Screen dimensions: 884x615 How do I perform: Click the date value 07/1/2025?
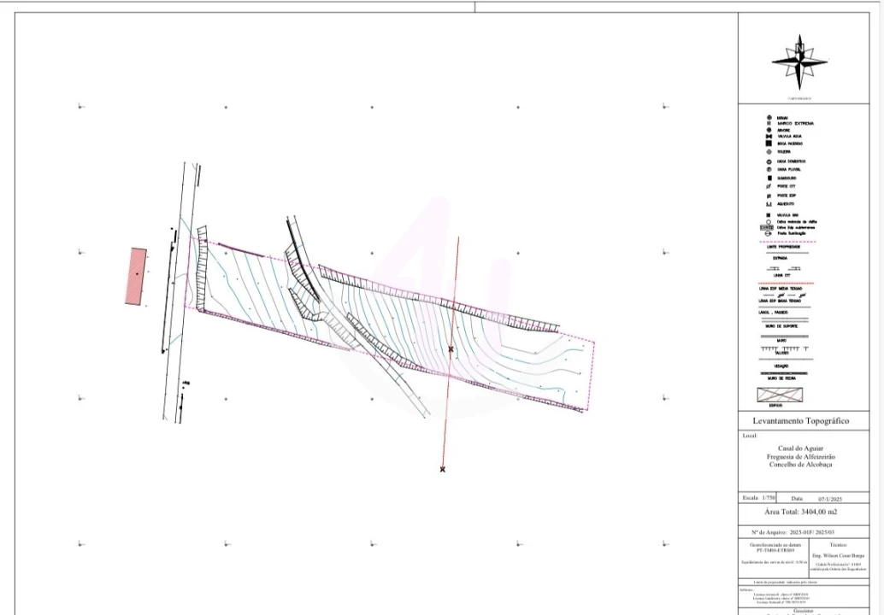pyautogui.click(x=830, y=498)
